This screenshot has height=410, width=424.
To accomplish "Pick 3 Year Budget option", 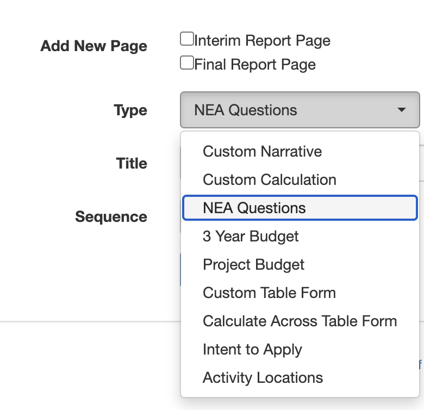I will point(300,236).
